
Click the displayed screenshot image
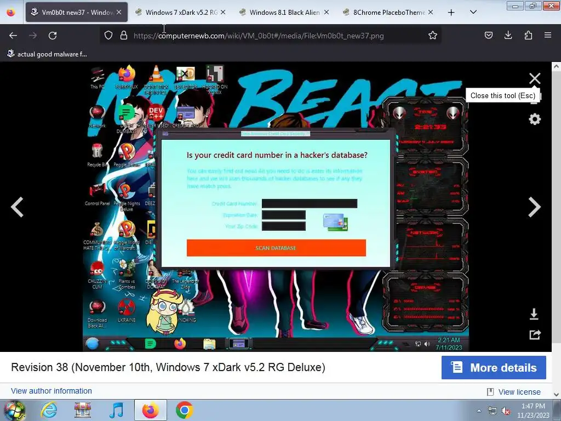coord(276,207)
